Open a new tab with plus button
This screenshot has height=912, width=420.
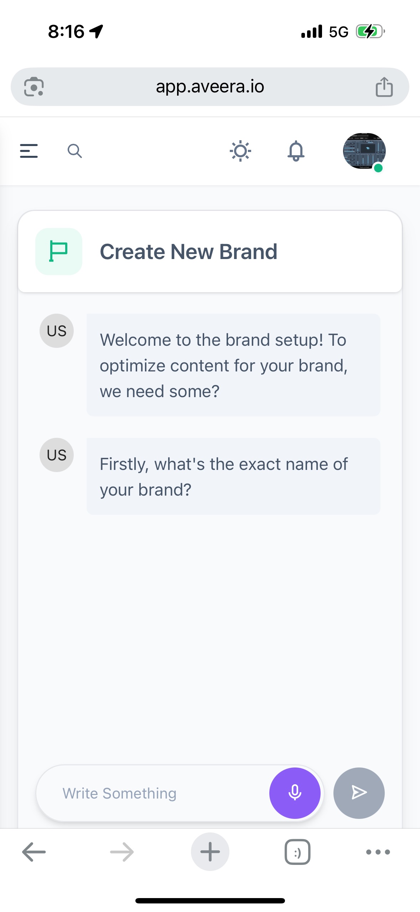pos(210,852)
